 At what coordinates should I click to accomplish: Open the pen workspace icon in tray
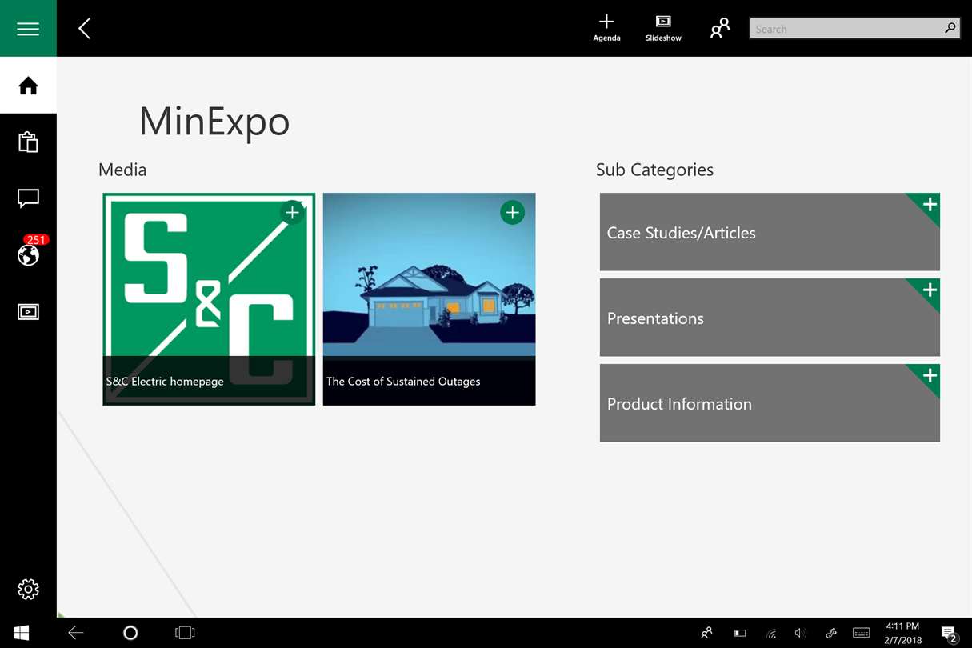click(x=831, y=634)
